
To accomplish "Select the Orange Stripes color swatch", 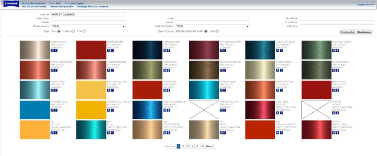I will point(260,130).
